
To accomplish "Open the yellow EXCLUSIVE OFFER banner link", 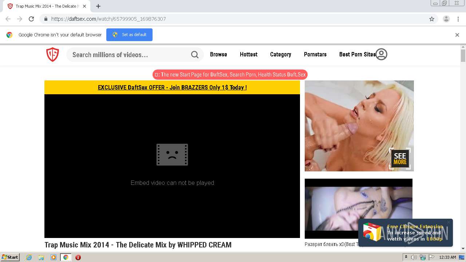I will click(x=172, y=87).
